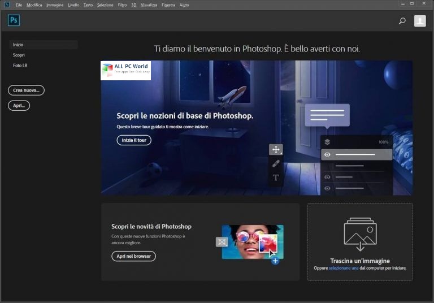The width and height of the screenshot is (434, 303).
Task: Open the Testo menu
Action: click(88, 5)
